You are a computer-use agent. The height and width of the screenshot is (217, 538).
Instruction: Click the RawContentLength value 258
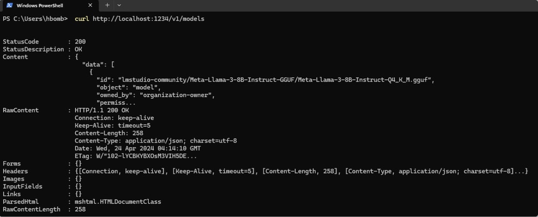80,209
